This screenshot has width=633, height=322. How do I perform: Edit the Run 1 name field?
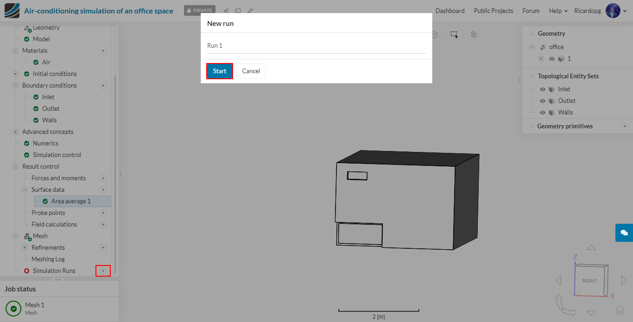click(316, 45)
